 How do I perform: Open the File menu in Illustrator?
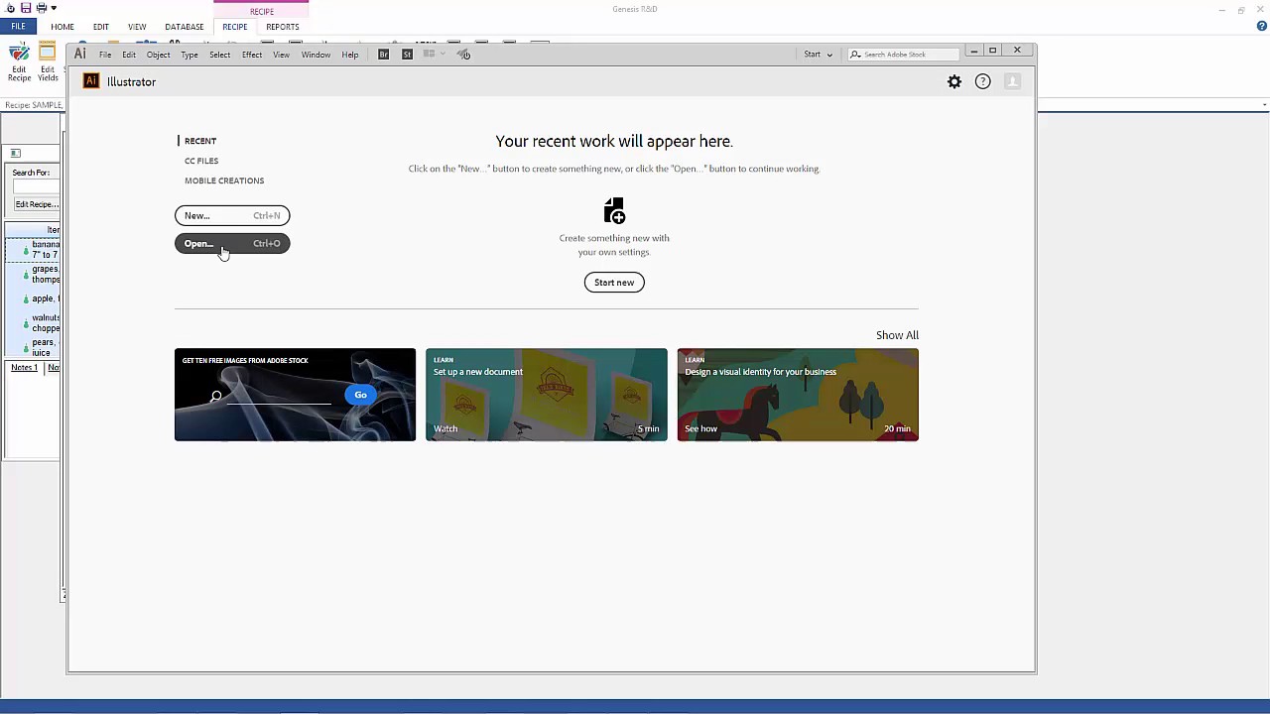pos(105,55)
